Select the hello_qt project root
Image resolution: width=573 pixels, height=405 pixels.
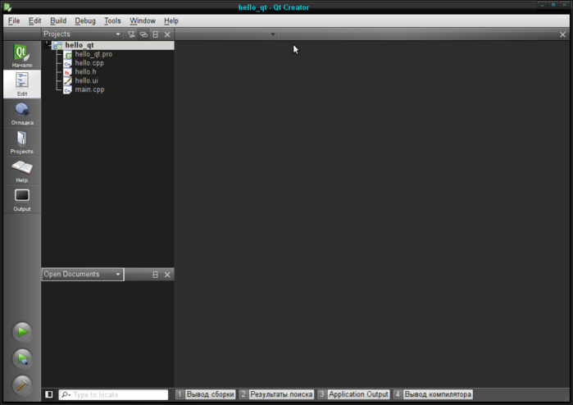tap(80, 45)
